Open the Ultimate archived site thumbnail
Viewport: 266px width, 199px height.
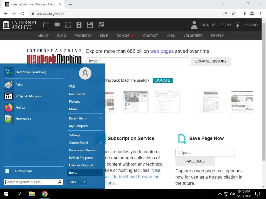[211, 102]
